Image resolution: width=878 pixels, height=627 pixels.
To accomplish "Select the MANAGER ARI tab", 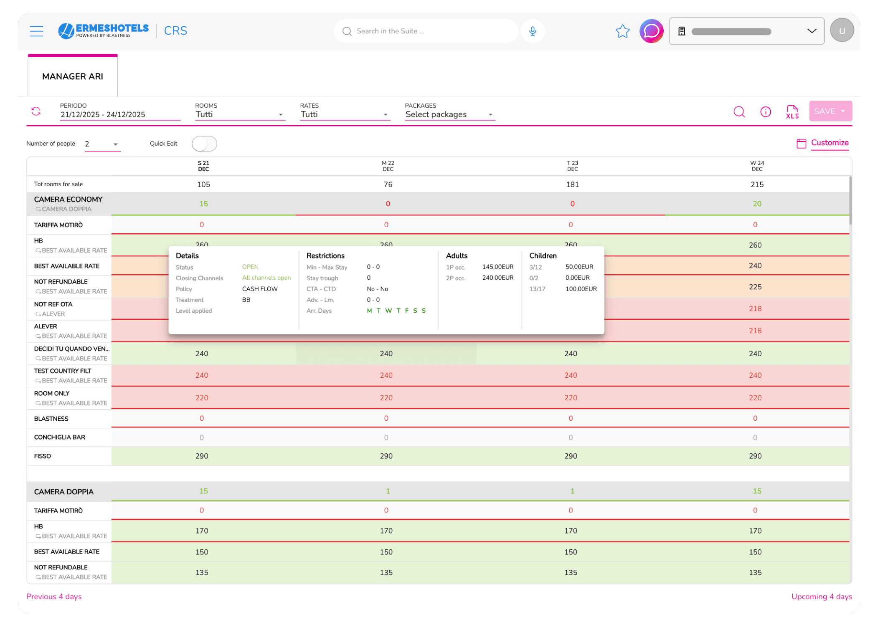I will tap(73, 76).
